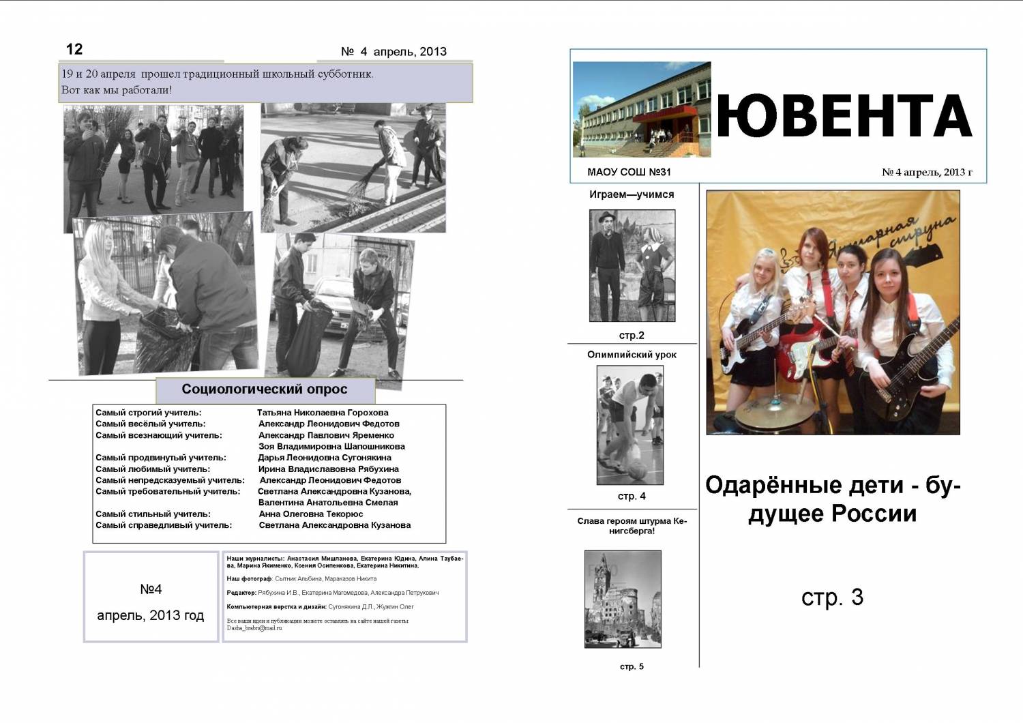Click 'Самый требовательный учитель:' row label
This screenshot has height=723, width=1023.
[x=168, y=491]
